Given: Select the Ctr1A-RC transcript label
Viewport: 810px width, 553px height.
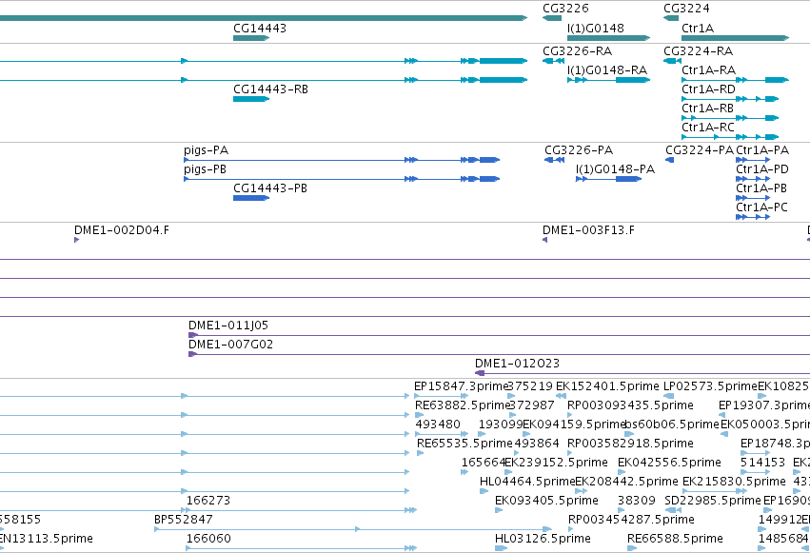Looking at the screenshot, I should pos(708,128).
